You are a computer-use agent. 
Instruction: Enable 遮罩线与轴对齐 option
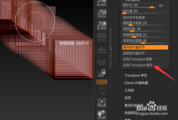pyautogui.click(x=145, y=53)
